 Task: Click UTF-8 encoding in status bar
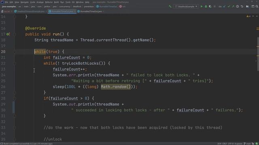click(x=230, y=144)
